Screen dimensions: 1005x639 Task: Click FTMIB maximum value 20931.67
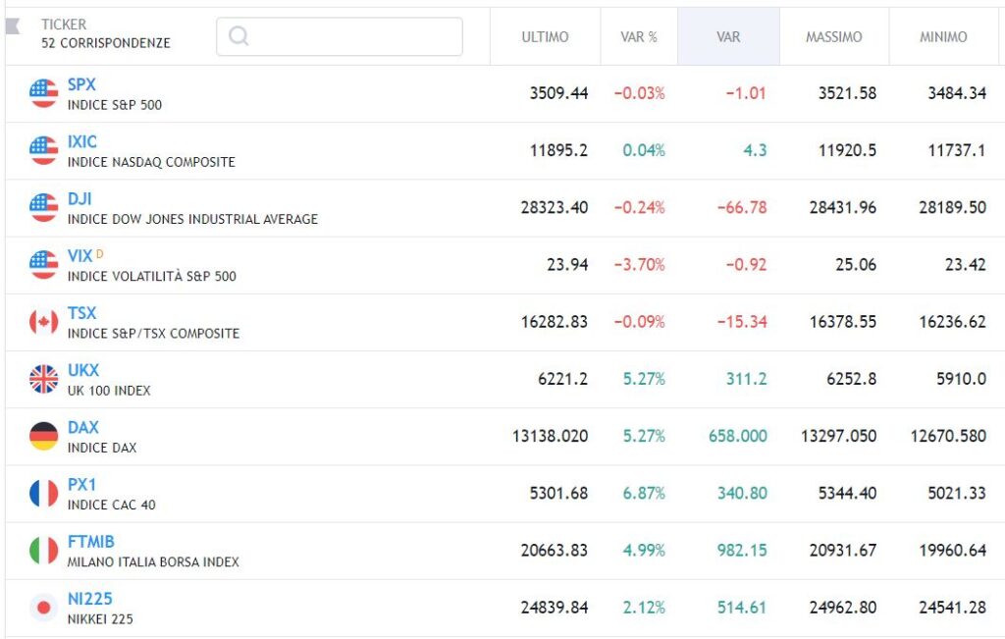tap(842, 551)
